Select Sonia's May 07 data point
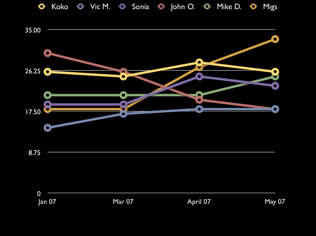 point(275,86)
